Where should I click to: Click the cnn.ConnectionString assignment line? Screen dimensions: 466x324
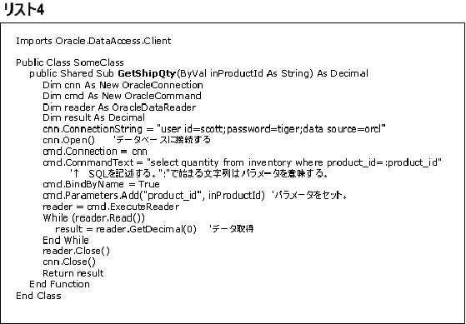(x=214, y=129)
